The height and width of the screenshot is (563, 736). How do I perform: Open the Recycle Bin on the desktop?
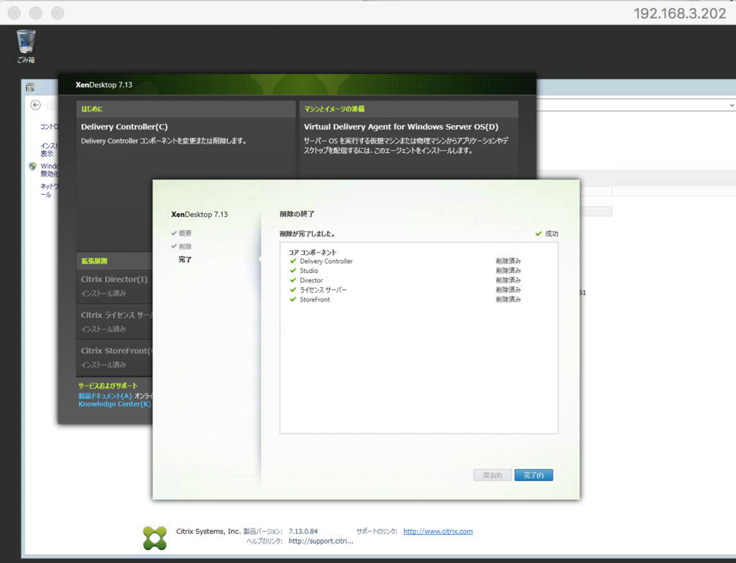[26, 46]
